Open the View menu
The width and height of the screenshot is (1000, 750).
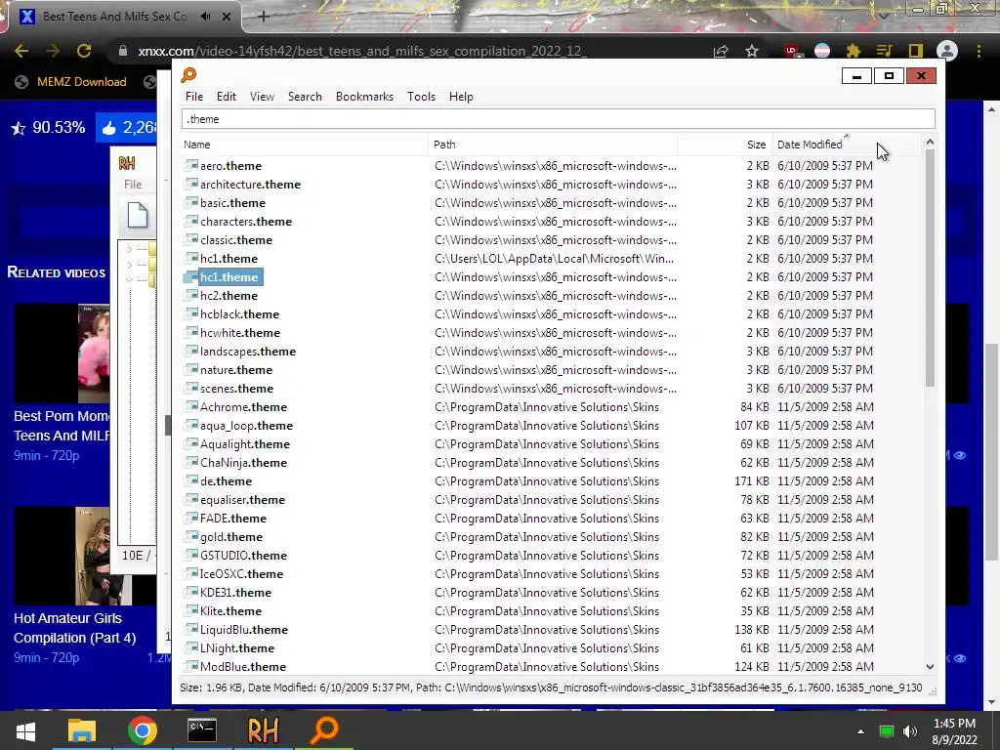click(x=262, y=97)
